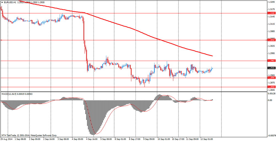The height and width of the screenshot is (141, 276).
Task: Click the 1.3175 price scale value
Action: (271, 9)
